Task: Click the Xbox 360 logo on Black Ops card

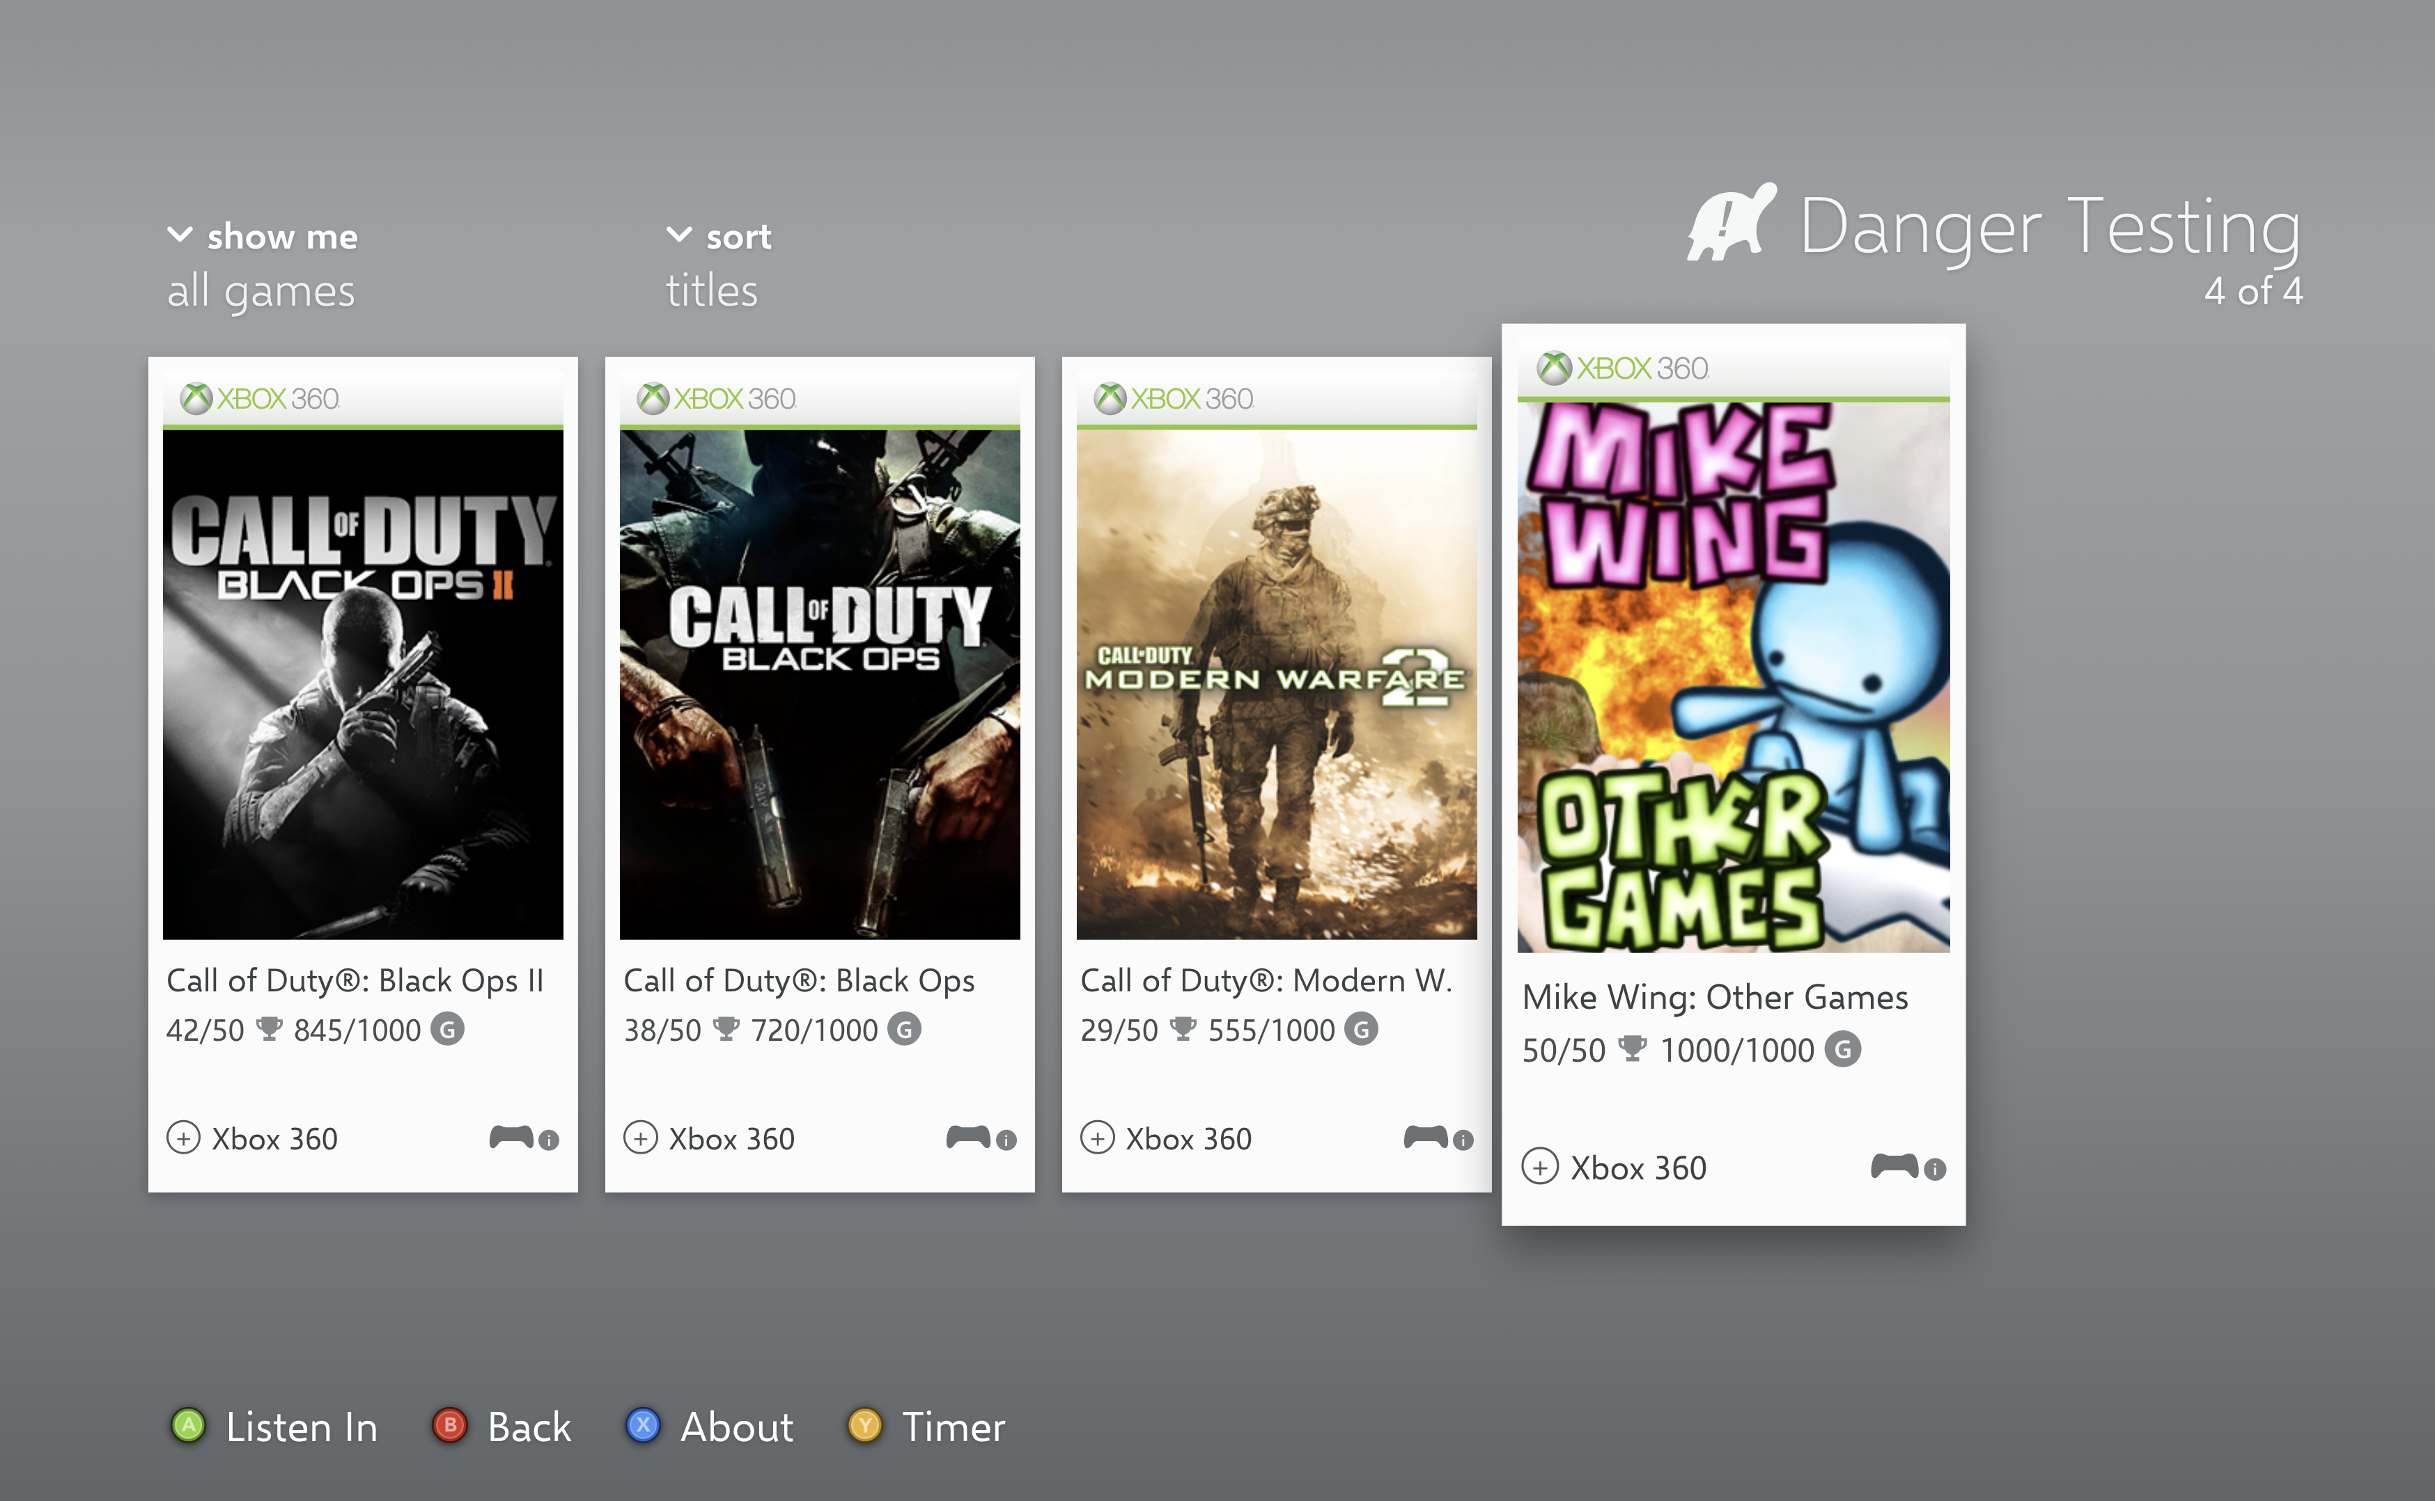Action: (717, 399)
